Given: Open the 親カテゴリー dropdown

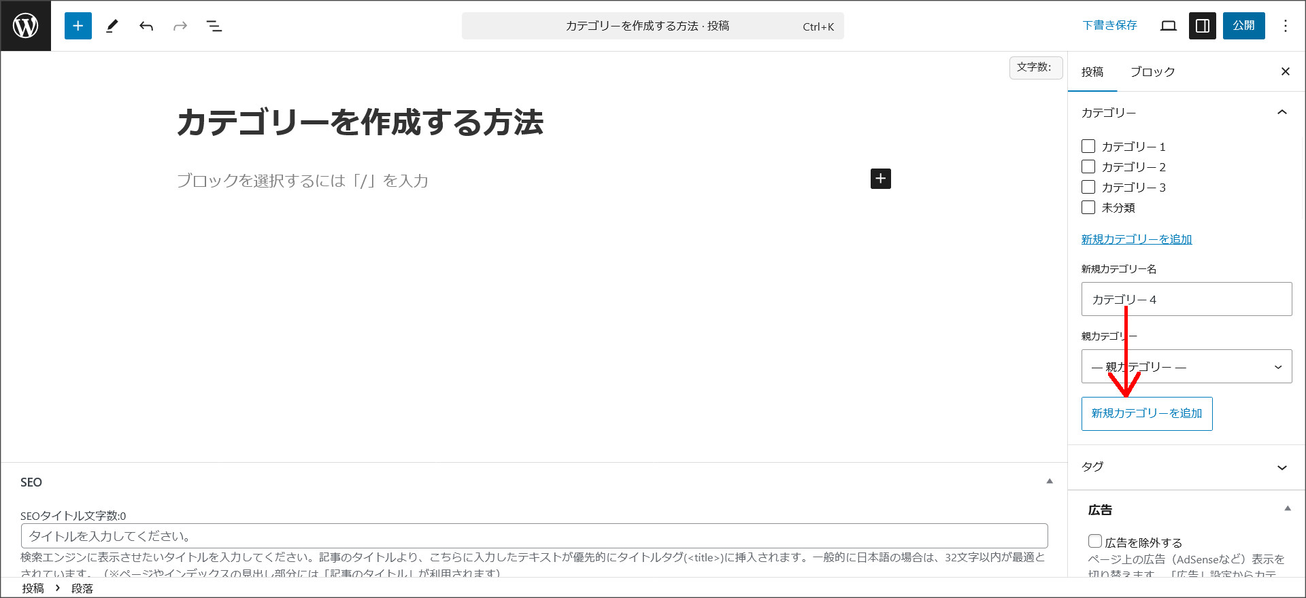Looking at the screenshot, I should [1186, 367].
